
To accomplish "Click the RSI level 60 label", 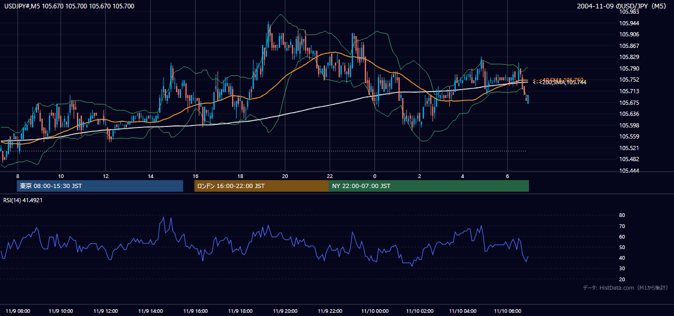I will click(x=622, y=236).
